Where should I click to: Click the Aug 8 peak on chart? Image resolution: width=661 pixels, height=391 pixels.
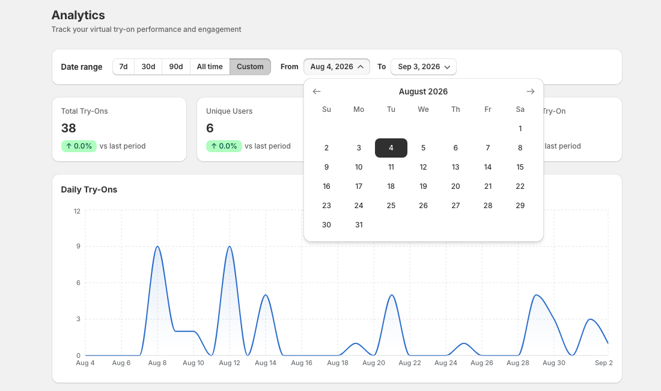[157, 246]
